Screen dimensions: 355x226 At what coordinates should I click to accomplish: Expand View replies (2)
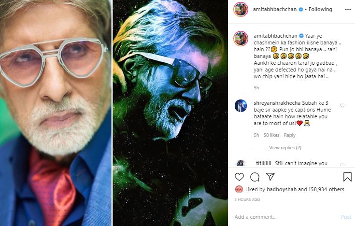(x=285, y=147)
